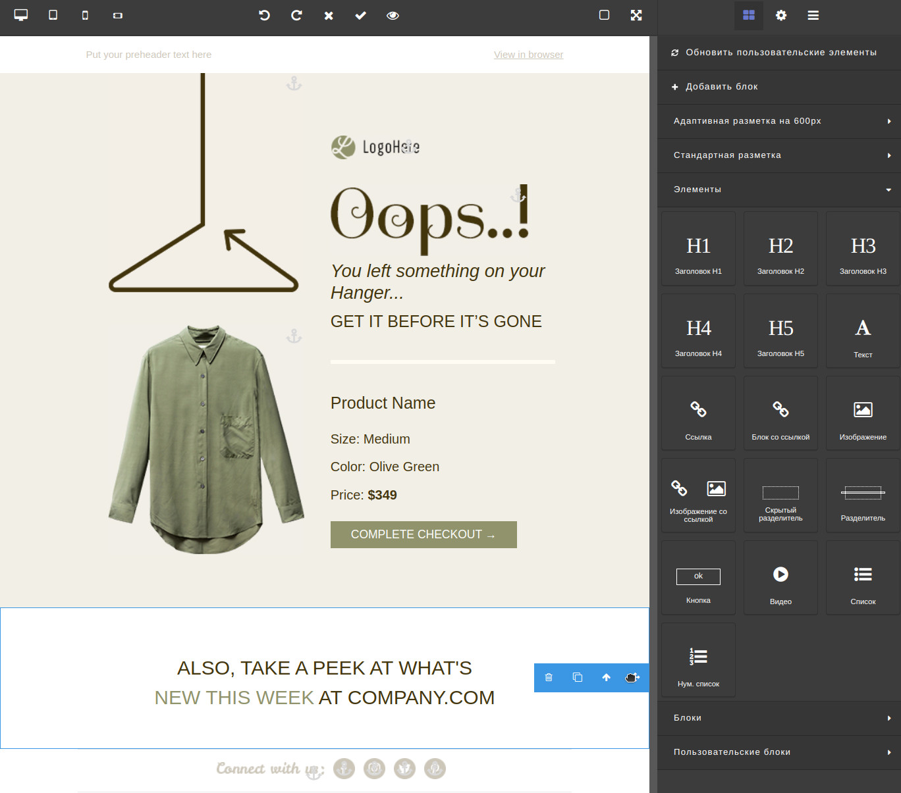Select the parent element with the up arrow
The image size is (901, 793).
(606, 677)
